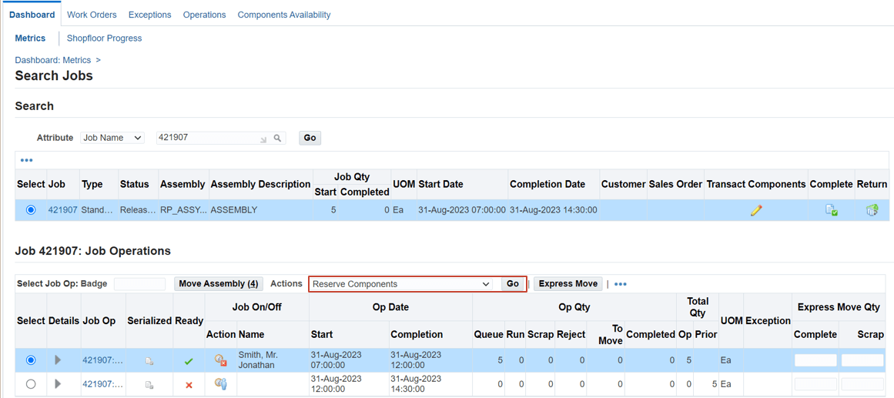This screenshot has height=398, width=894.
Task: Click the Go button next to Actions
Action: (x=513, y=284)
